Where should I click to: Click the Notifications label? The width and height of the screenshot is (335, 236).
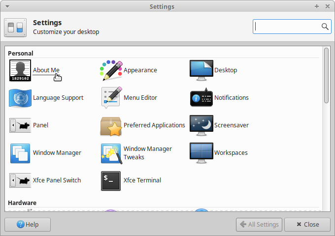tap(232, 98)
